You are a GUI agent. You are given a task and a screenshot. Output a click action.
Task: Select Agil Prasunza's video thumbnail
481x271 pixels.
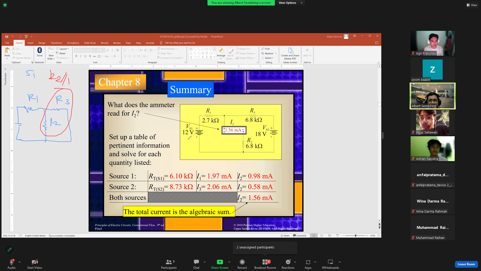433,43
